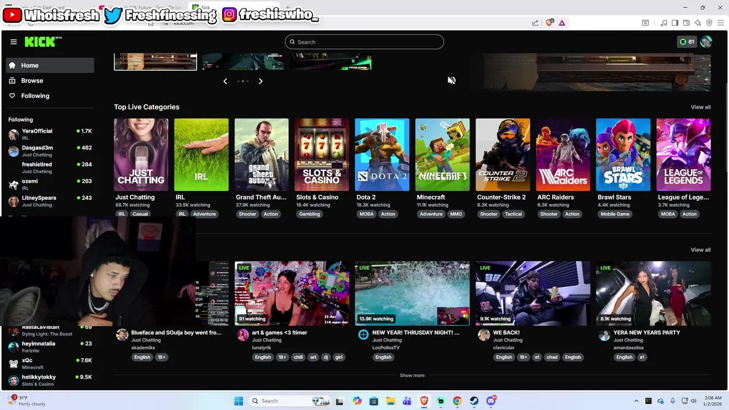
Task: Click the Mobile Game tag under Brawl Stars
Action: point(615,214)
